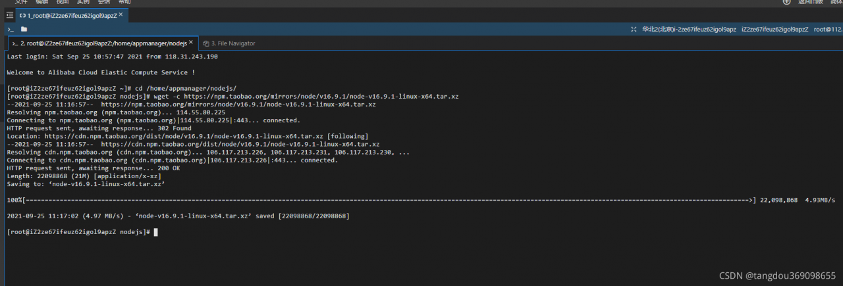
Task: Click the circled plus icon at top right
Action: (786, 2)
